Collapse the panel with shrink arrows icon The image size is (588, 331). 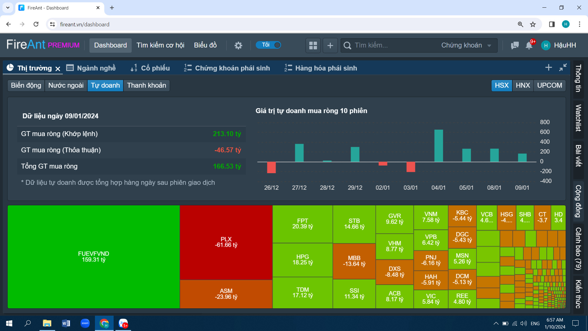pos(563,67)
